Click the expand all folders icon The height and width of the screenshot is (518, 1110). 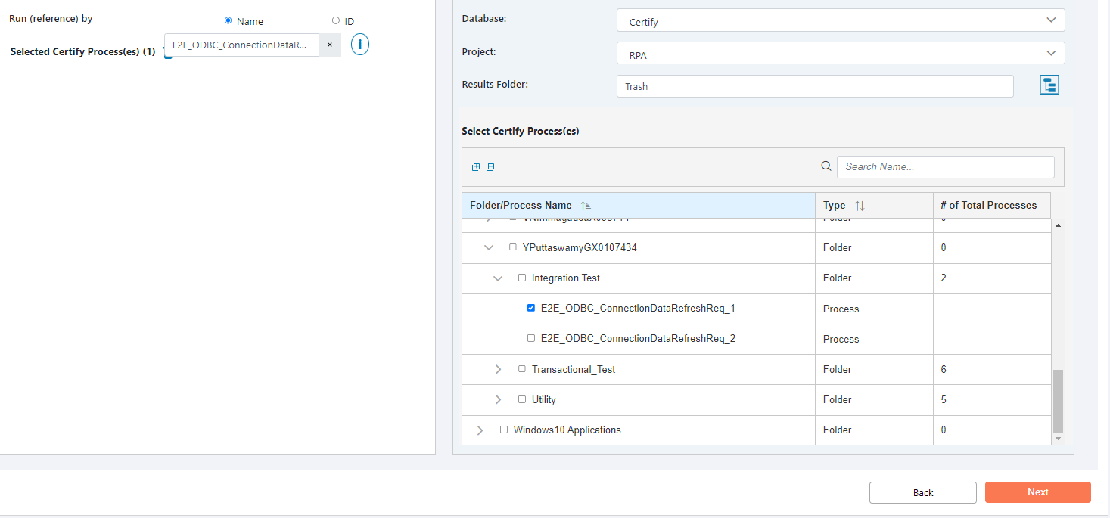(x=475, y=167)
